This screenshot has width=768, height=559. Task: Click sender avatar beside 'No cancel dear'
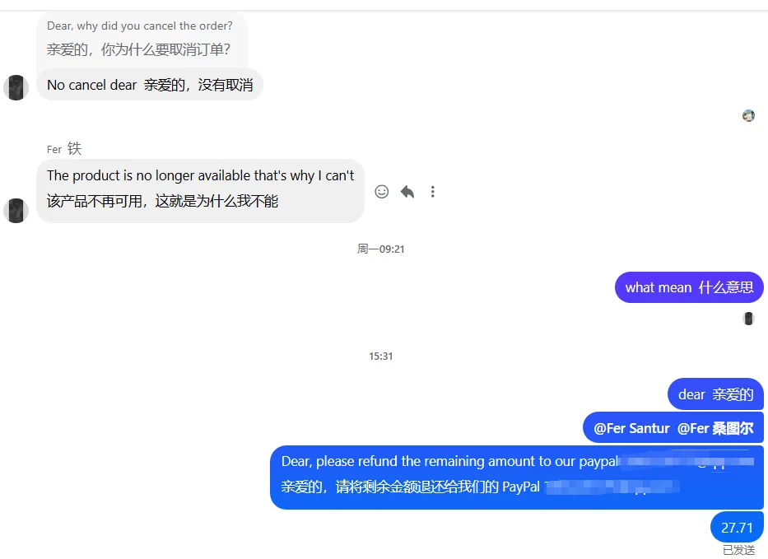tap(16, 88)
